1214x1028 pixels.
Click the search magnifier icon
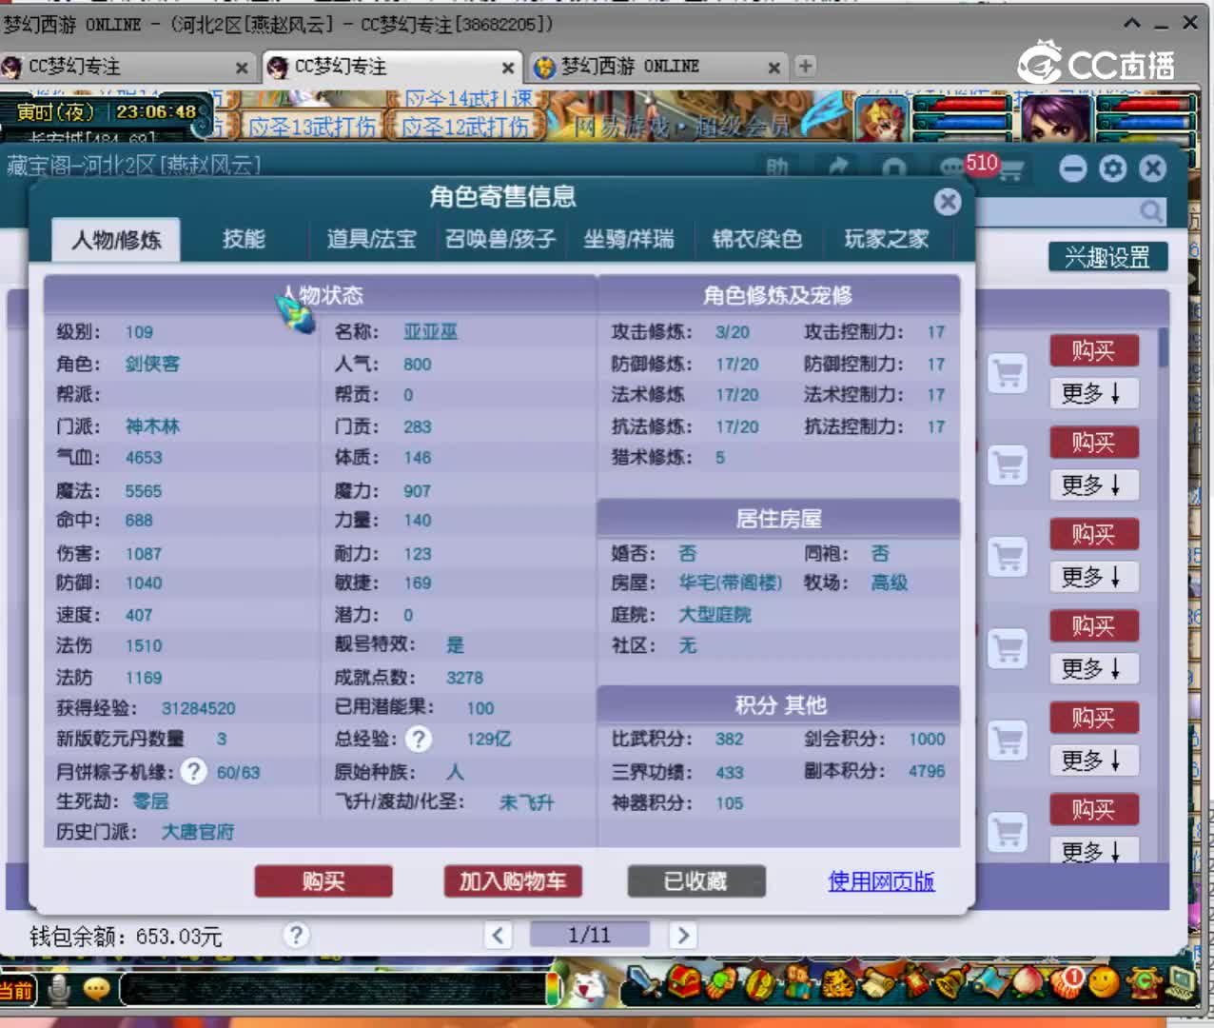(1151, 211)
